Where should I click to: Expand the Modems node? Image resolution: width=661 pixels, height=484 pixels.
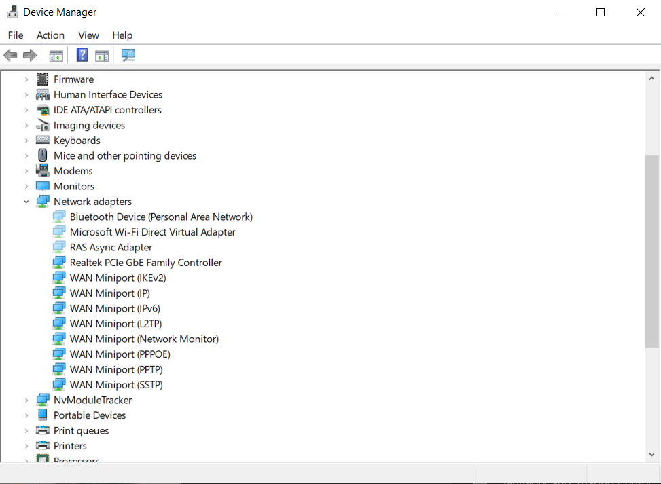point(26,171)
